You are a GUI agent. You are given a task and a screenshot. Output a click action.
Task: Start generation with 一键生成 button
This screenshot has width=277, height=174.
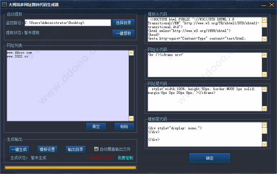point(19,150)
